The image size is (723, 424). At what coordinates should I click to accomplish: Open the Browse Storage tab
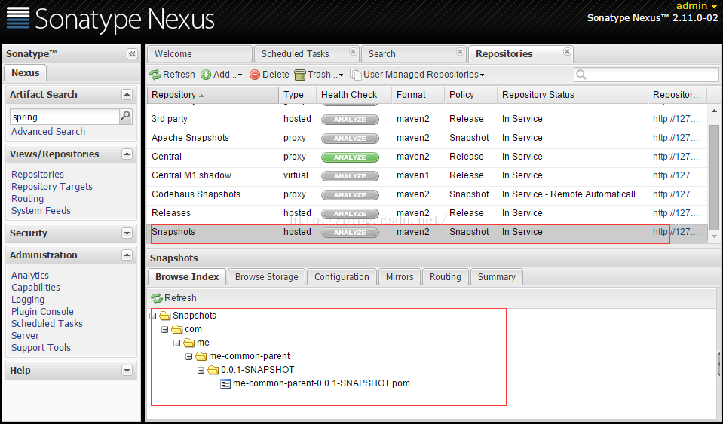point(267,276)
